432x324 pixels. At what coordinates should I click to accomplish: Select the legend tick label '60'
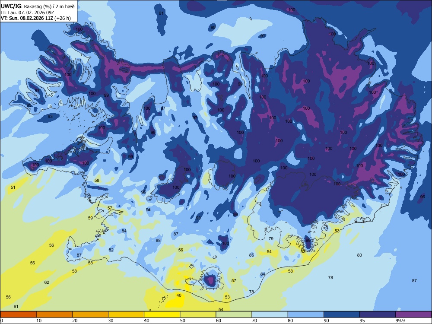click(x=219, y=321)
